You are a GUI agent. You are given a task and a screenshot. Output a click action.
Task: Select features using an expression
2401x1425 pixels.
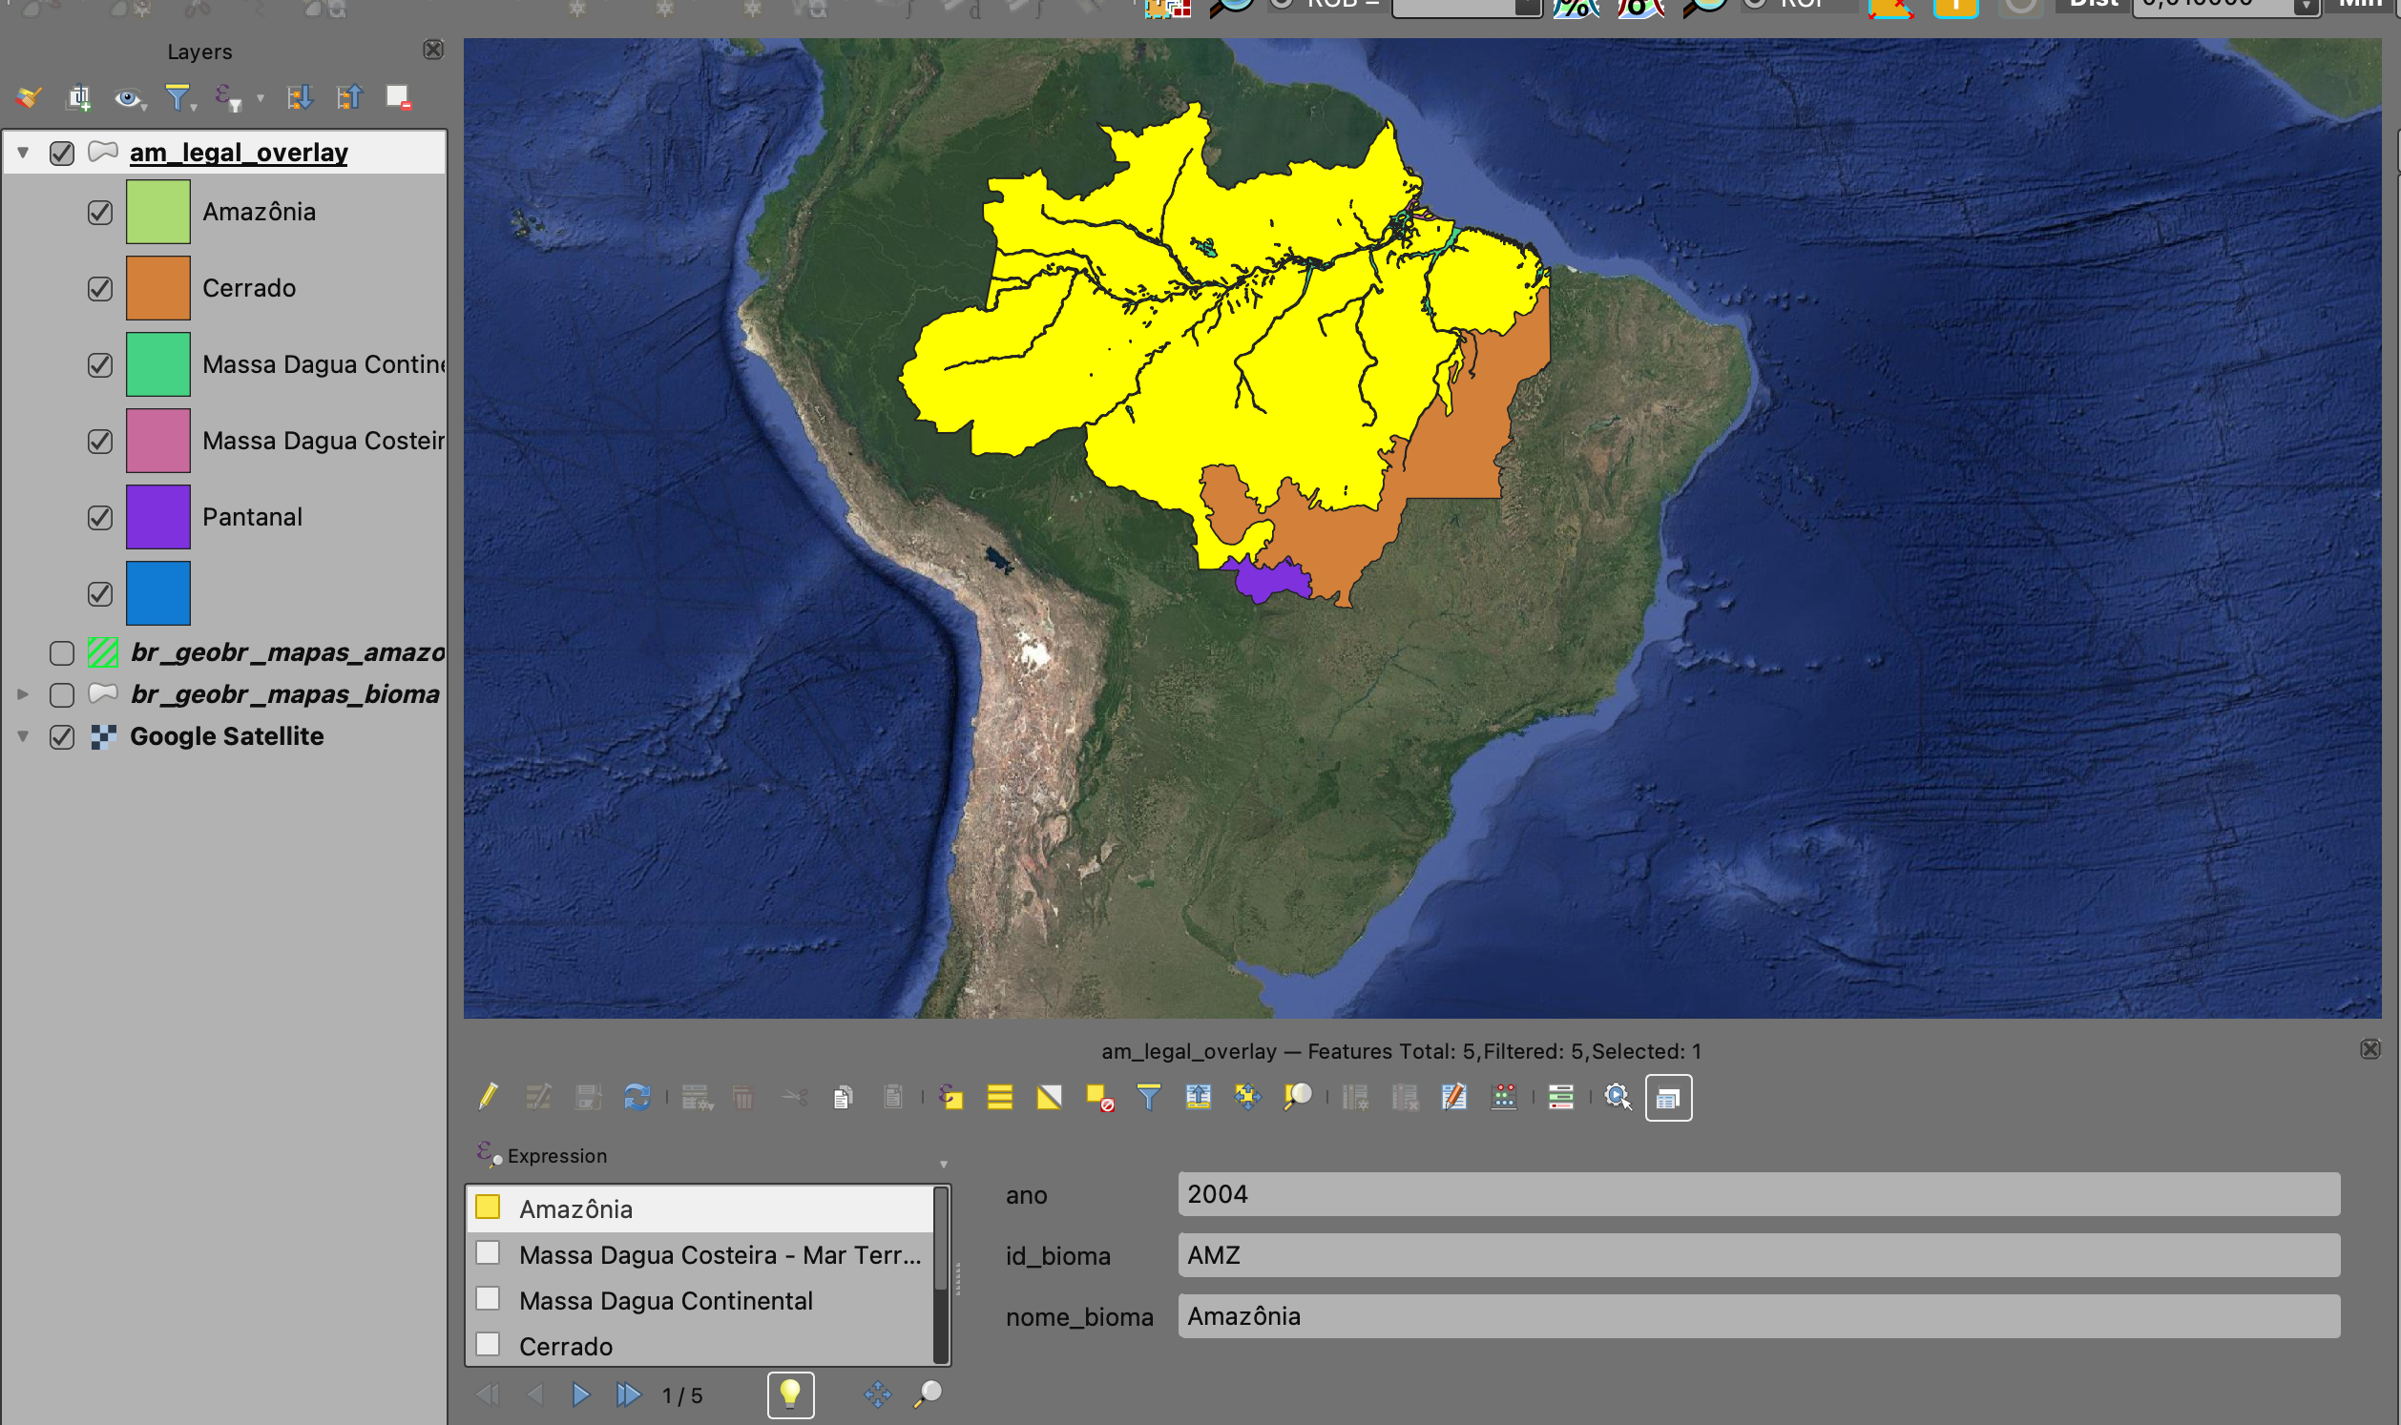click(950, 1097)
